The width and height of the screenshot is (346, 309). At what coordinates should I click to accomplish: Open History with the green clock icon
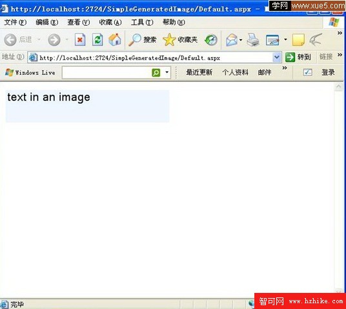(211, 40)
